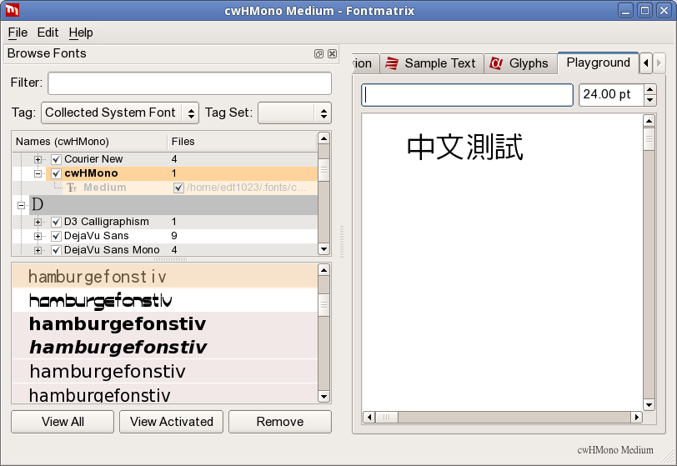The height and width of the screenshot is (466, 677).
Task: Increase the font size with up arrow
Action: (x=650, y=88)
